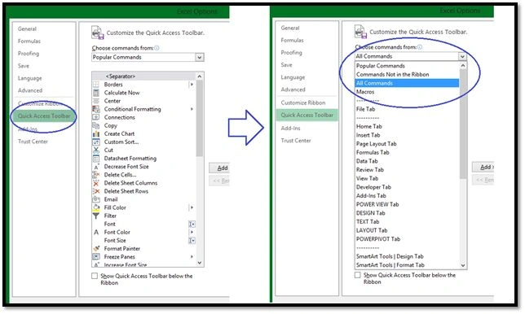This screenshot has height=314, width=525.
Task: Click Add button in right dialog
Action: pyautogui.click(x=483, y=167)
